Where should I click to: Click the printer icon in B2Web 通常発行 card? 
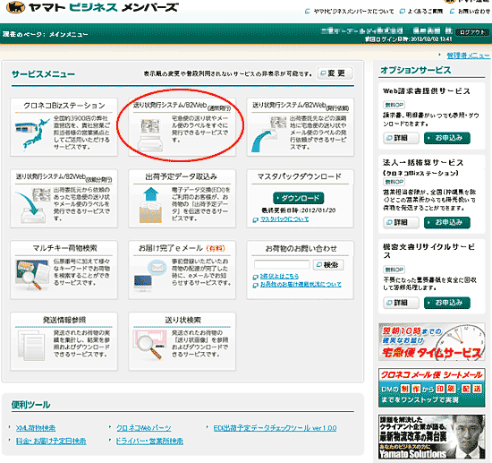pyautogui.click(x=150, y=135)
